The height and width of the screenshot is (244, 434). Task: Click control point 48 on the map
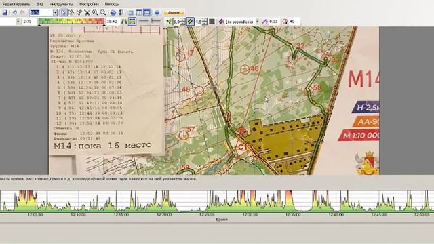point(199,90)
